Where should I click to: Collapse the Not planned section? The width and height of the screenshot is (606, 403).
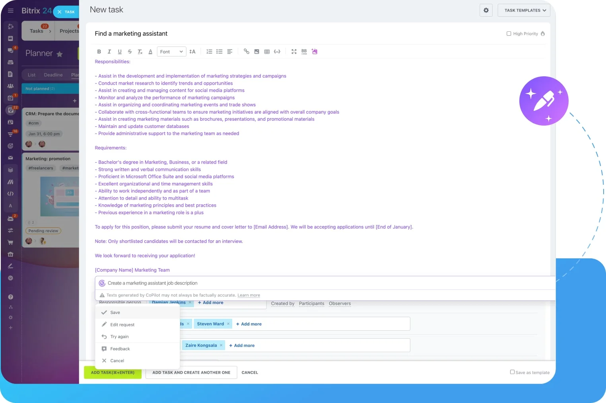click(x=40, y=88)
